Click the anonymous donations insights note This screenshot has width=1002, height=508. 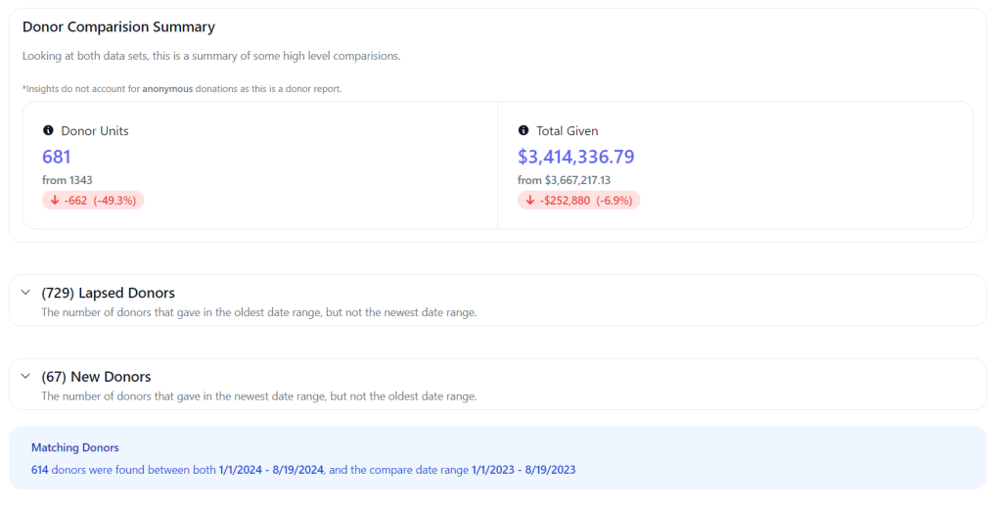[x=182, y=89]
